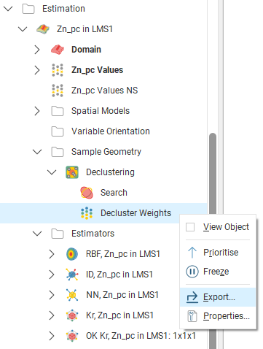Tick the View Object checkbox
This screenshot has height=349, width=263.
[190, 227]
